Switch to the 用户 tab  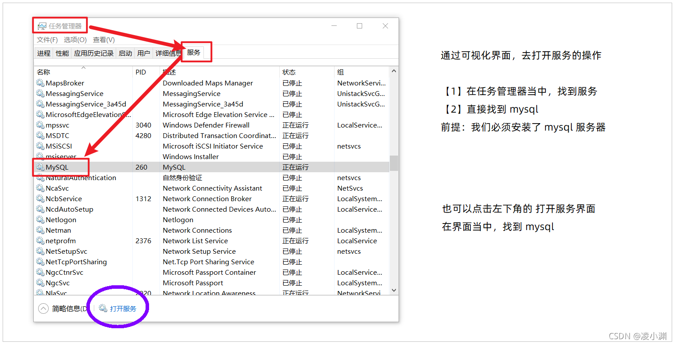[144, 53]
